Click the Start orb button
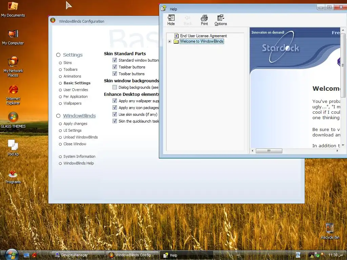This screenshot has width=347, height=260. pos(11,255)
